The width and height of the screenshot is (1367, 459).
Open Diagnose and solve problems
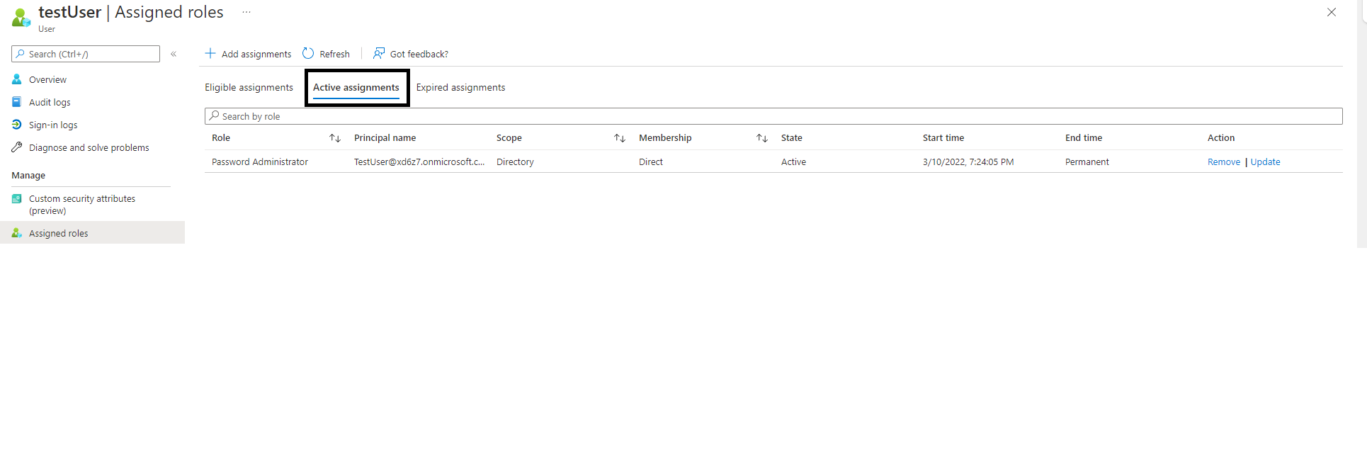tap(89, 147)
